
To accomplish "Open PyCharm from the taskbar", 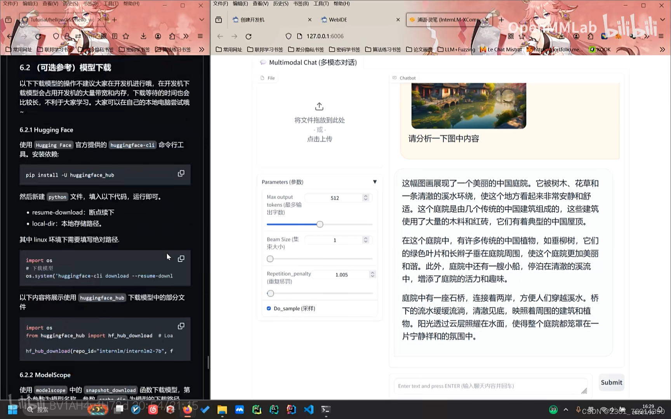I will [x=257, y=409].
